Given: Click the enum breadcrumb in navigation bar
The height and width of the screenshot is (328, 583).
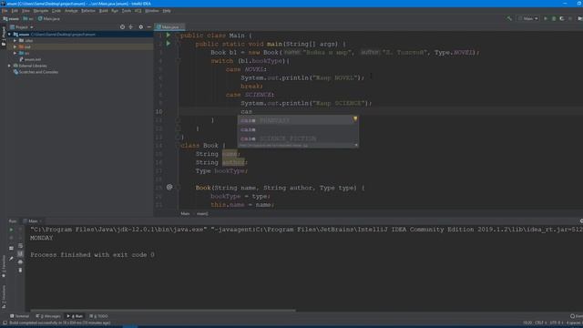Looking at the screenshot, I should (x=11, y=18).
